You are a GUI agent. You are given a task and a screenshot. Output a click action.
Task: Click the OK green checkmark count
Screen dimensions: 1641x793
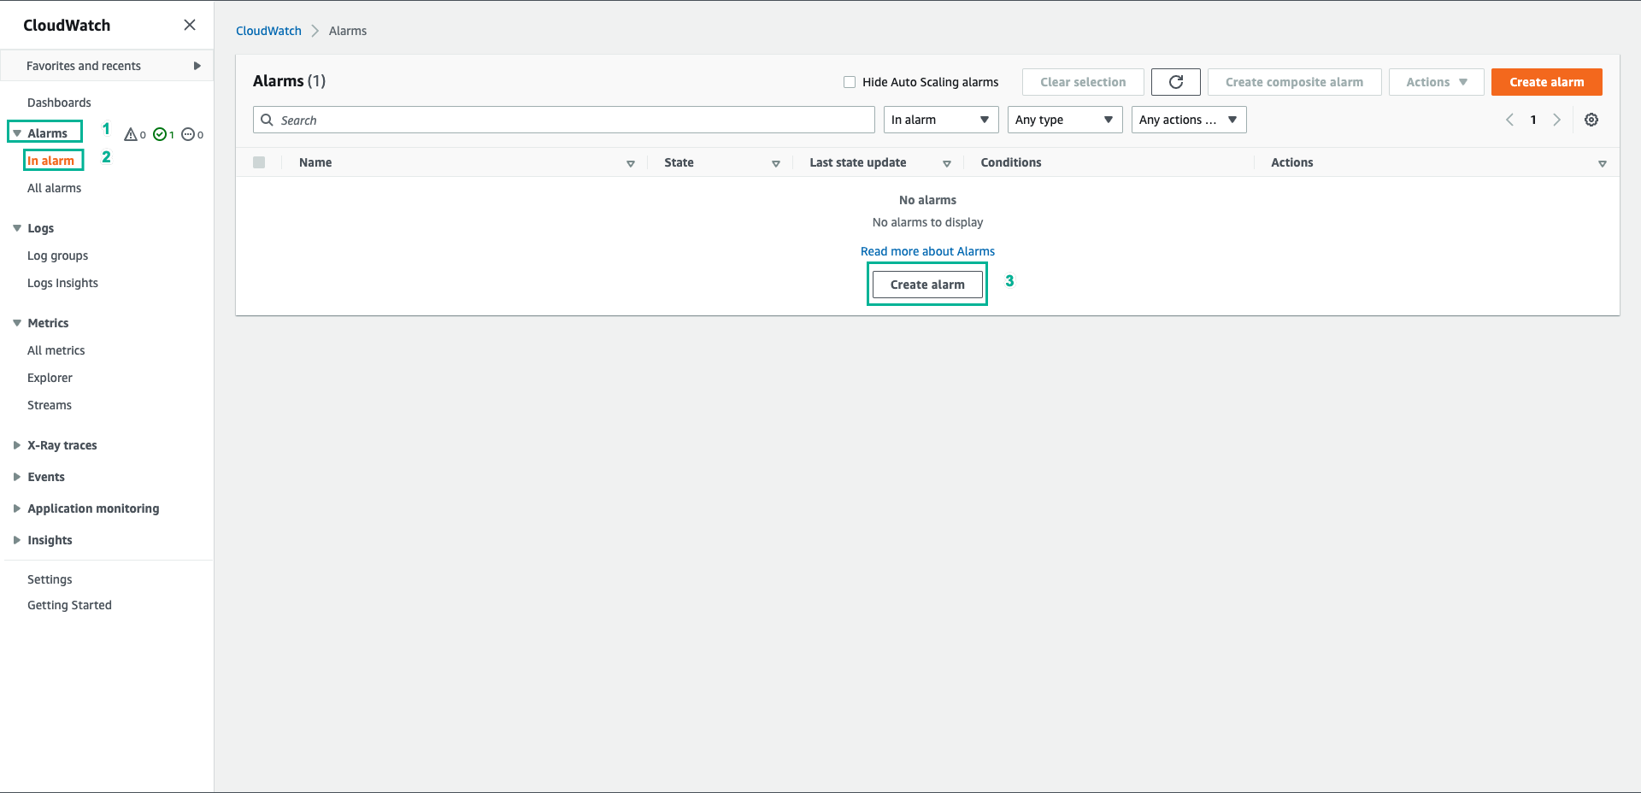(163, 134)
